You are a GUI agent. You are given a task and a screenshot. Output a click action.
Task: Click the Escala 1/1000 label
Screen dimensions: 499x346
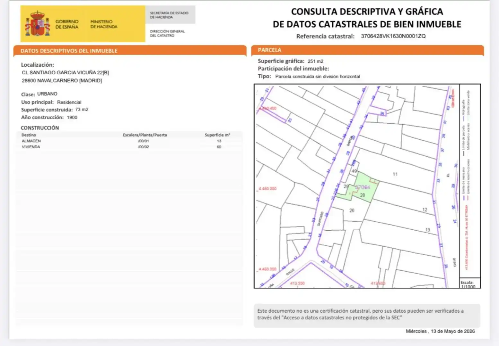[468, 284]
